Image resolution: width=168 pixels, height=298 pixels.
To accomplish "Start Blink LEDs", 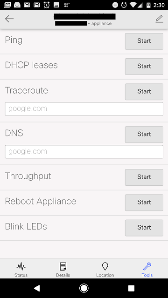I will click(144, 228).
